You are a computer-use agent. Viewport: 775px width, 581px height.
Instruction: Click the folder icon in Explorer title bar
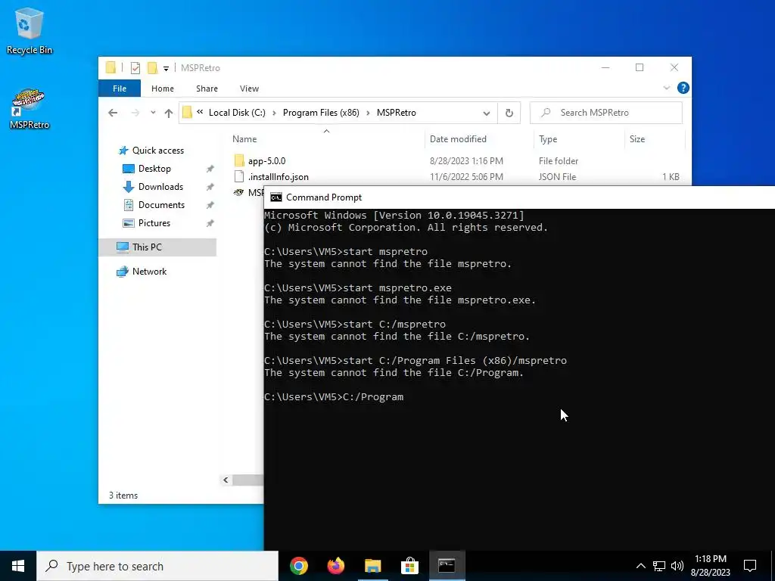[110, 67]
